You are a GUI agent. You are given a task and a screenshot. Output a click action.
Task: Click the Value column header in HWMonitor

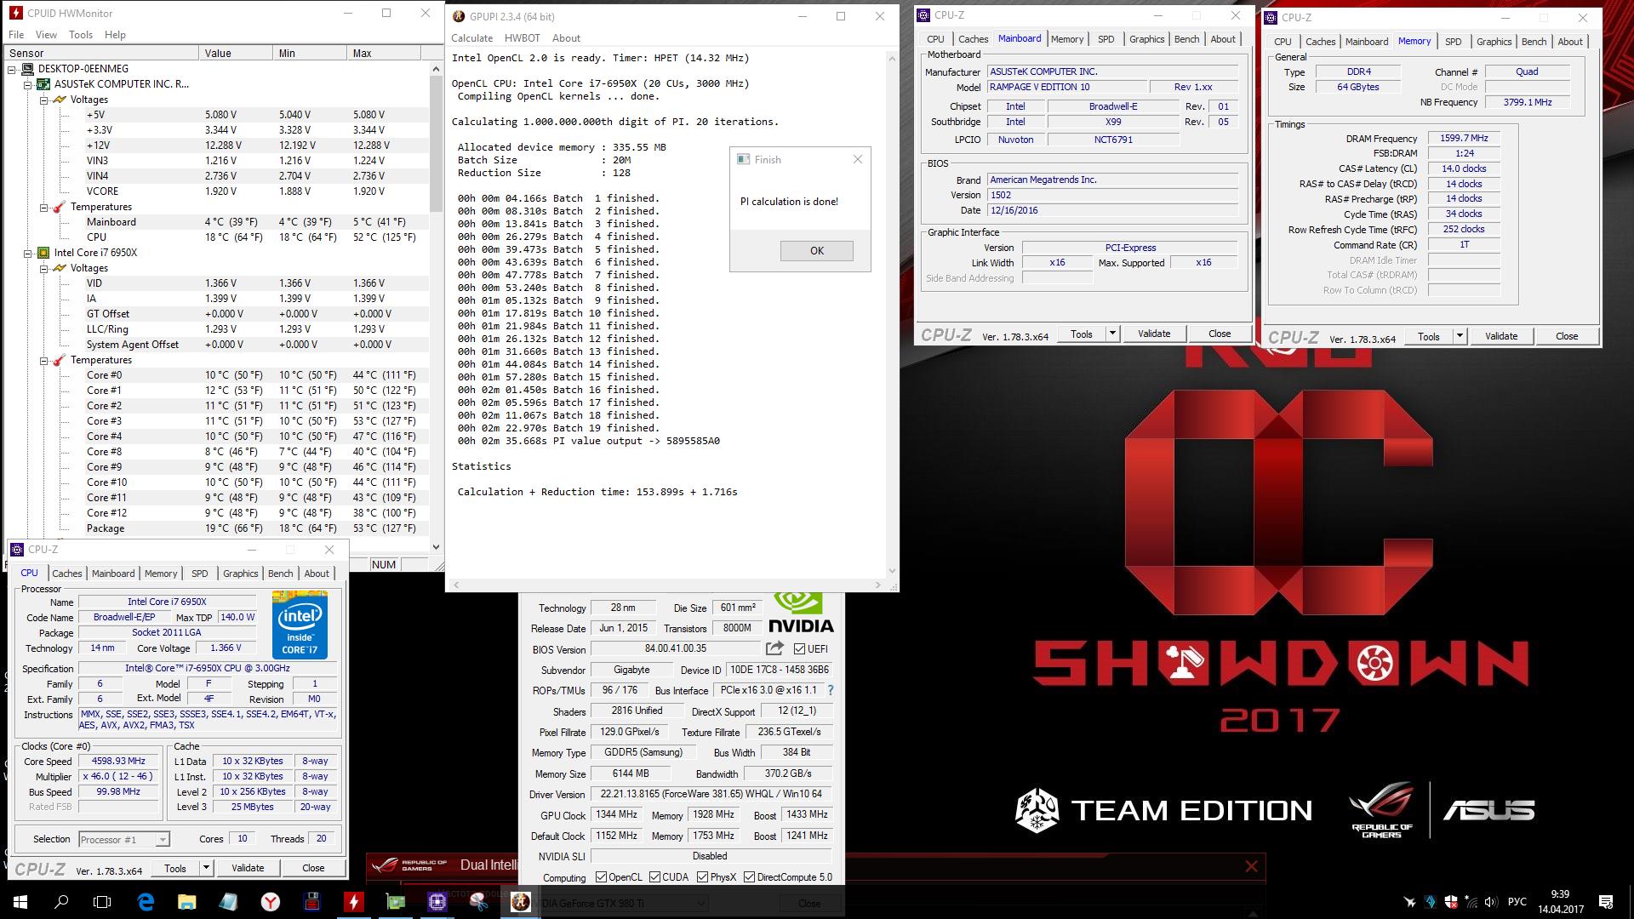point(237,53)
